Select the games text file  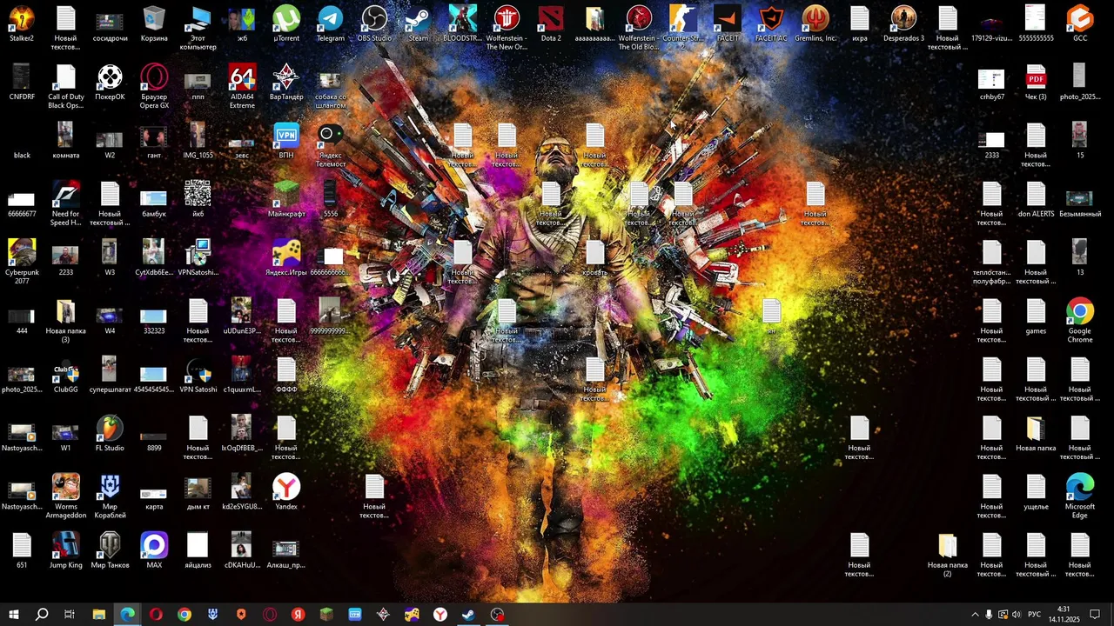1036,316
